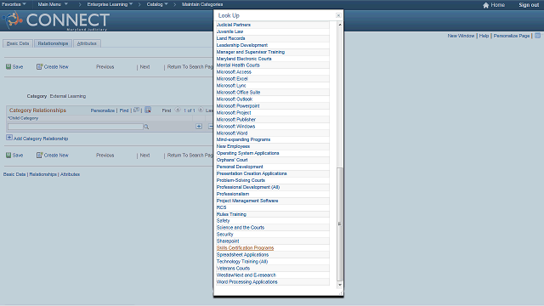Click Maintain Categories breadcrumb
Screen dimensions: 544x306
(202, 4)
